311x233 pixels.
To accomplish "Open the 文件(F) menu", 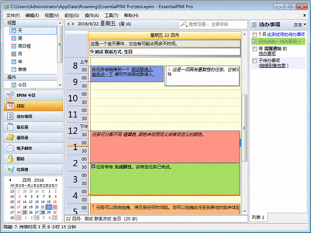I will [13, 16].
